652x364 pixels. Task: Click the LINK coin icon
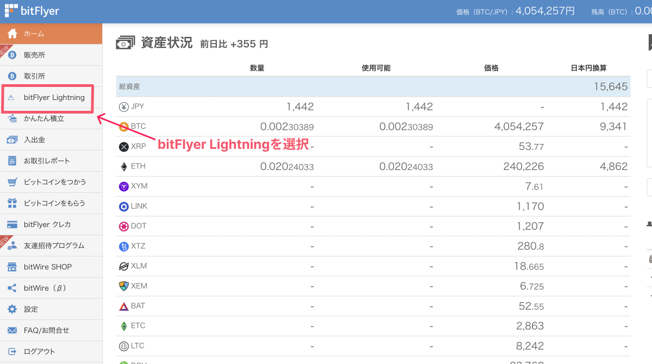pos(123,206)
